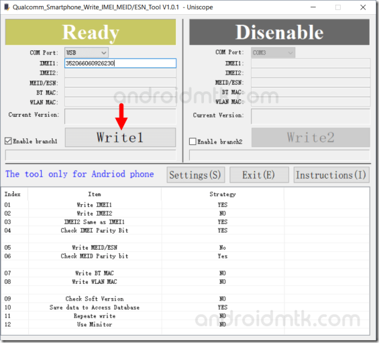This screenshot has width=379, height=343.
Task: Select the 'Use Minitor' row
Action: tap(185, 324)
